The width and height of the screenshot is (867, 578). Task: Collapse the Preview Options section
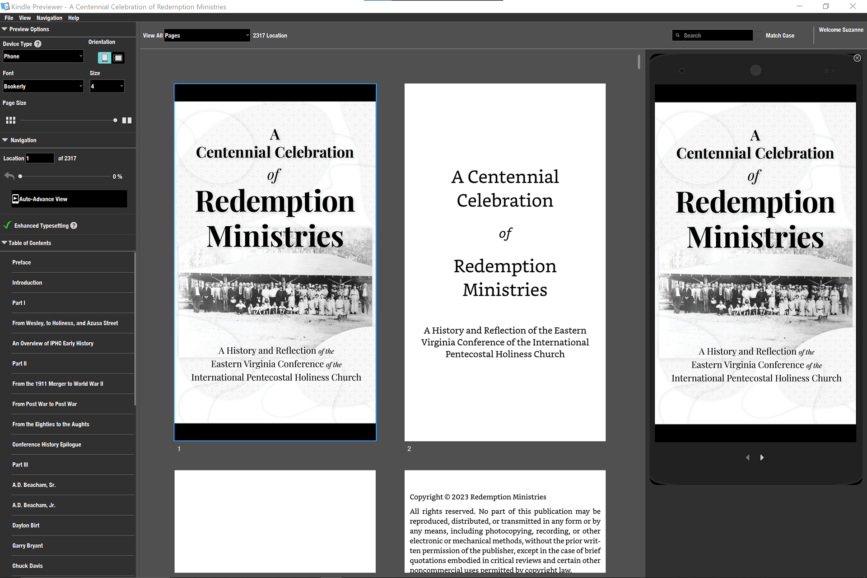coord(5,29)
